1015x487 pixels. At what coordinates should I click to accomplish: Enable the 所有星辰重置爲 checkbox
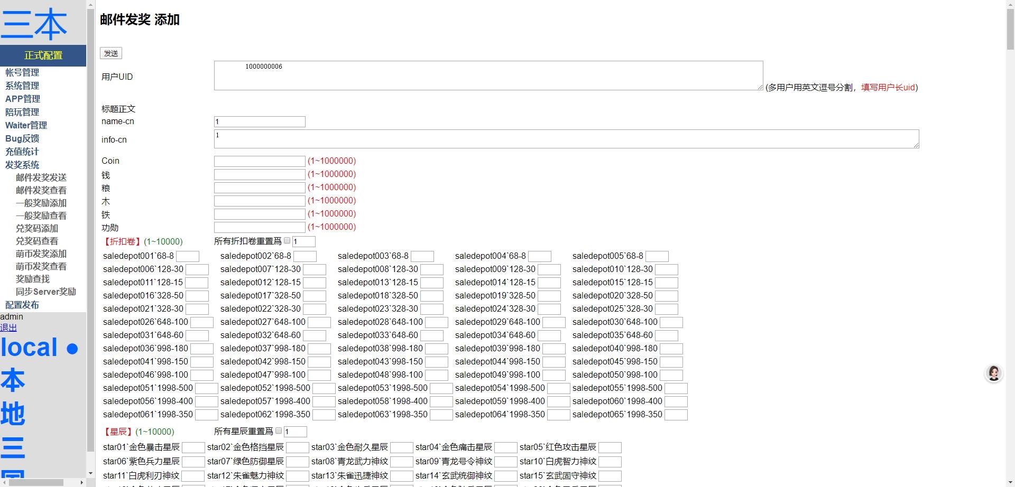tap(279, 430)
